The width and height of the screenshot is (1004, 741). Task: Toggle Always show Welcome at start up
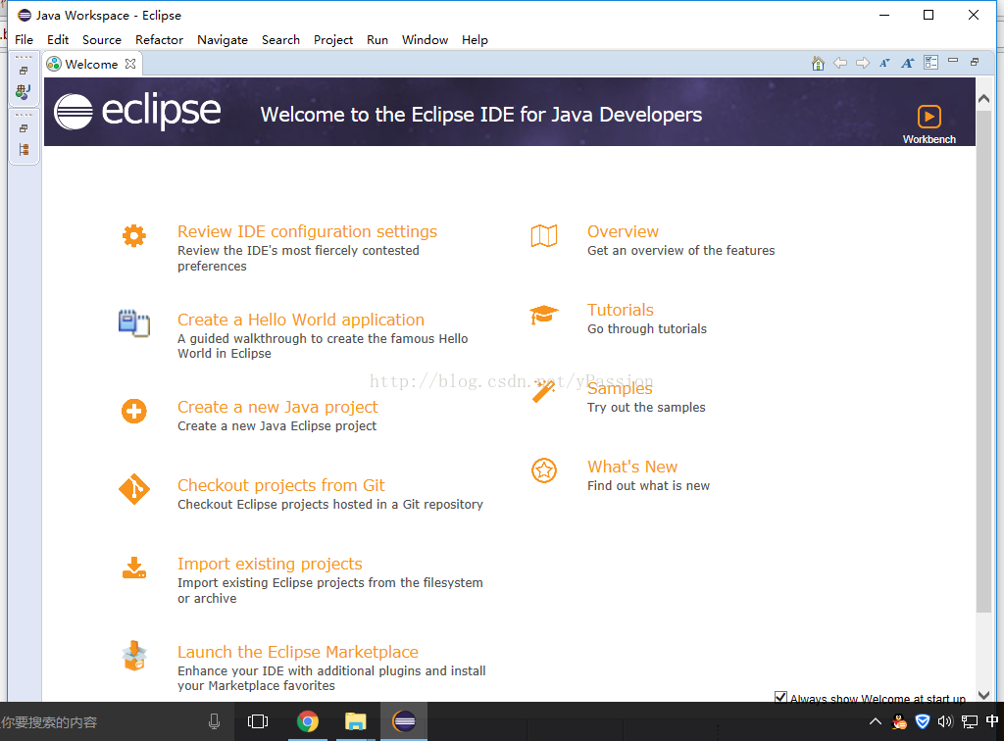click(x=779, y=696)
